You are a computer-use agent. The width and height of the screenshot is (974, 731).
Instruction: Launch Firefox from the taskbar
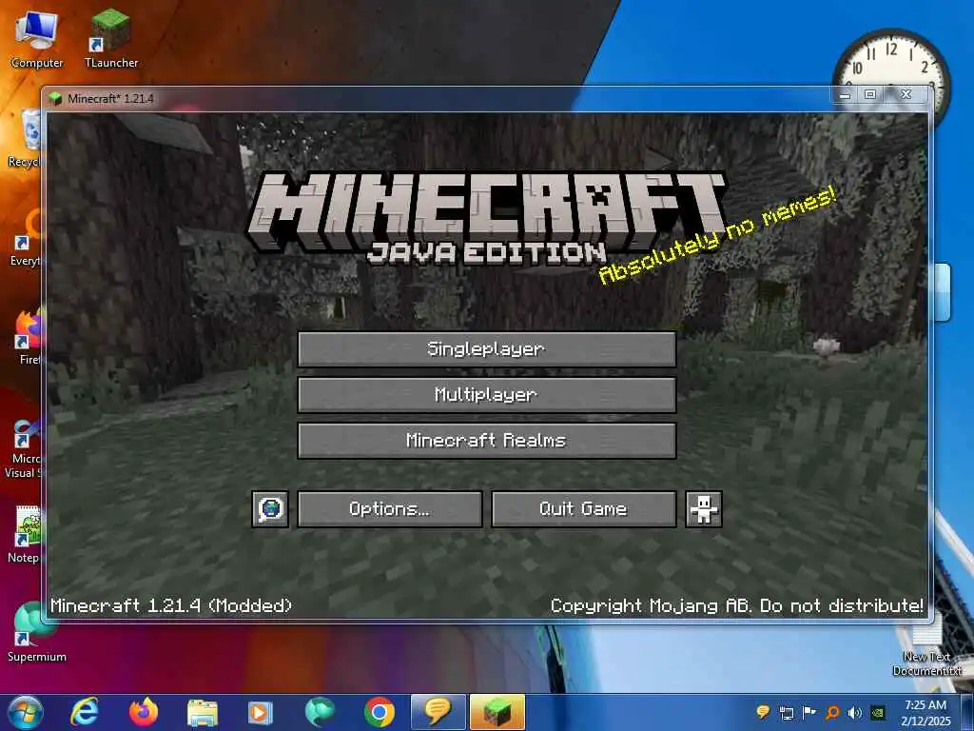pos(143,712)
